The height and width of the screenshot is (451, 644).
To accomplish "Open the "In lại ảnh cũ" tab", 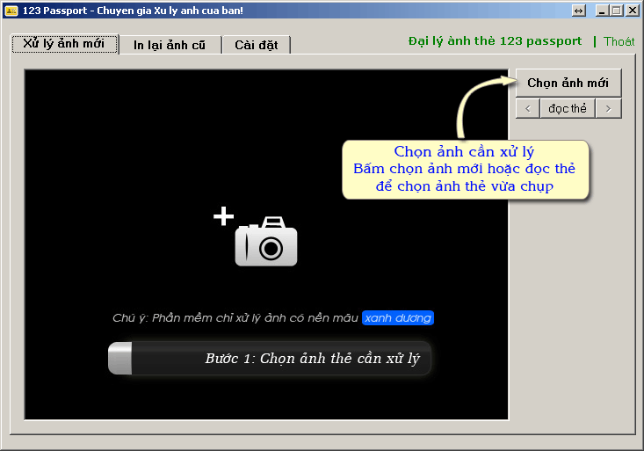I will [x=170, y=45].
